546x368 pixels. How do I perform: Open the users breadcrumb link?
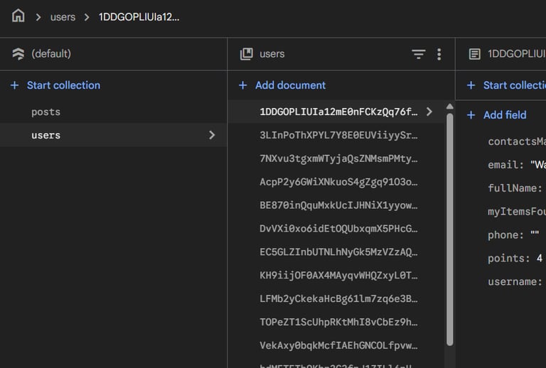[x=63, y=17]
